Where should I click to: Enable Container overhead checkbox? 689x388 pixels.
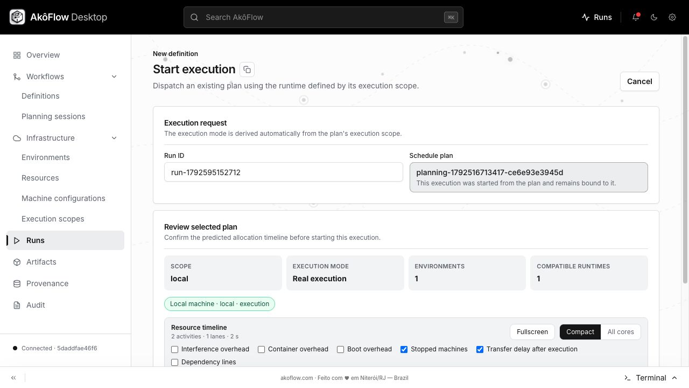pyautogui.click(x=261, y=349)
